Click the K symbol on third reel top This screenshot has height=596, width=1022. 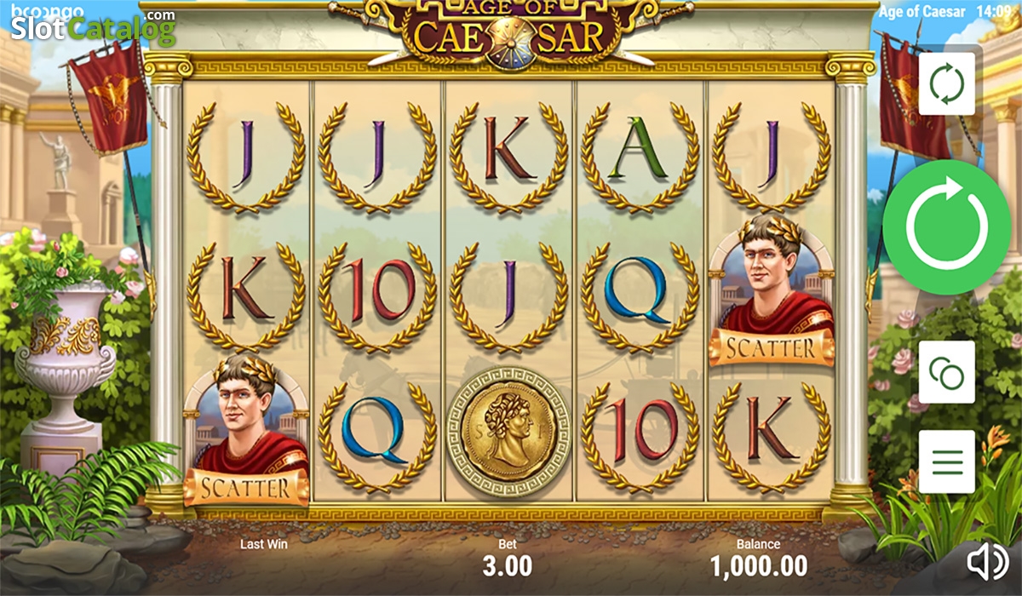coord(509,158)
